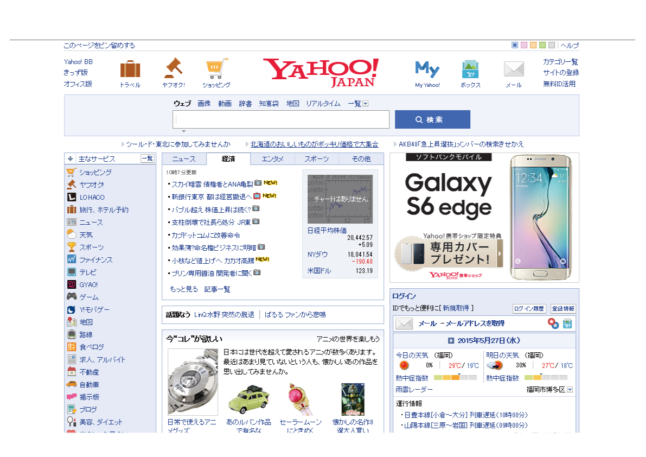Open the もっと見る link under news
The width and height of the screenshot is (646, 457).
coord(184,289)
